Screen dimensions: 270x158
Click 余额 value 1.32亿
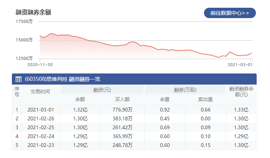coord(80,110)
